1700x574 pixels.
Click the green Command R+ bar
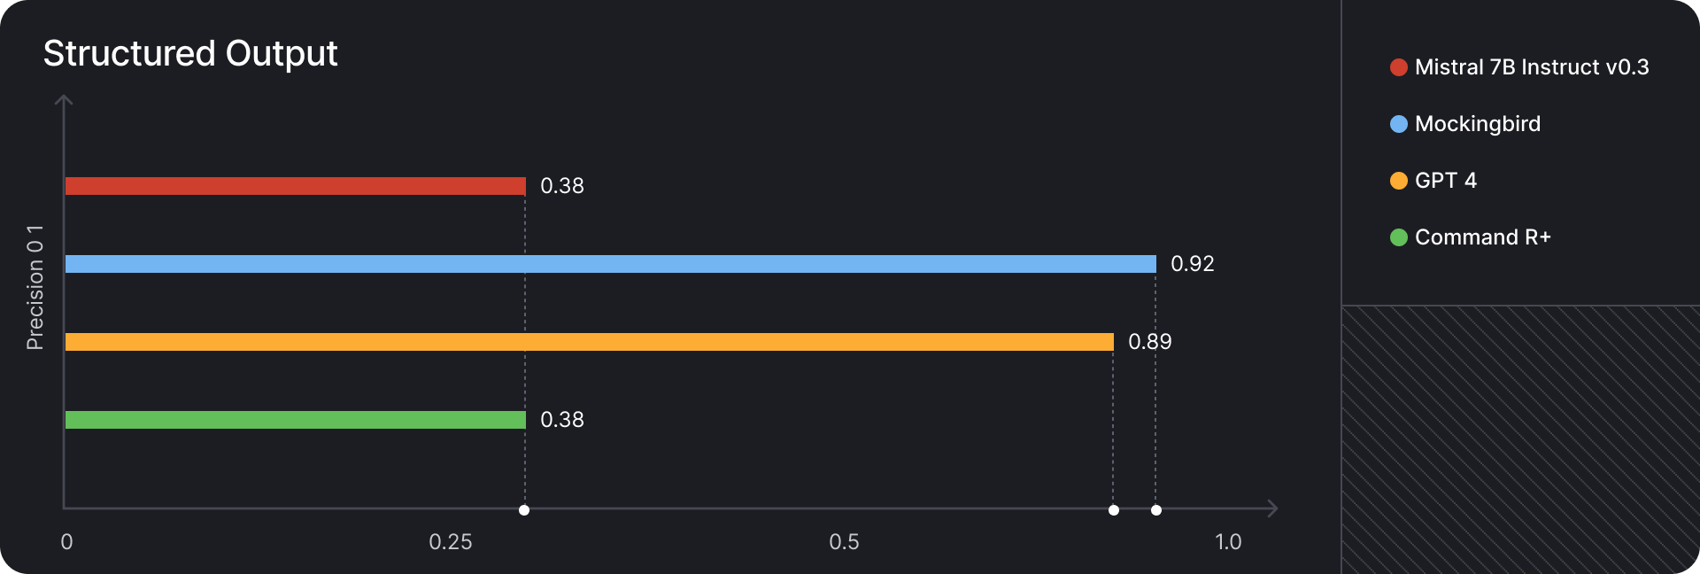295,420
